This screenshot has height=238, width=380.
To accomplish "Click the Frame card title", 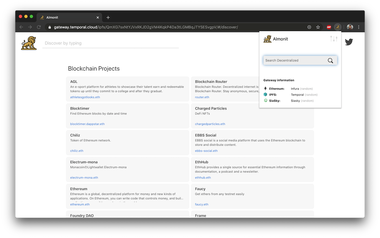I will pyautogui.click(x=200, y=215).
